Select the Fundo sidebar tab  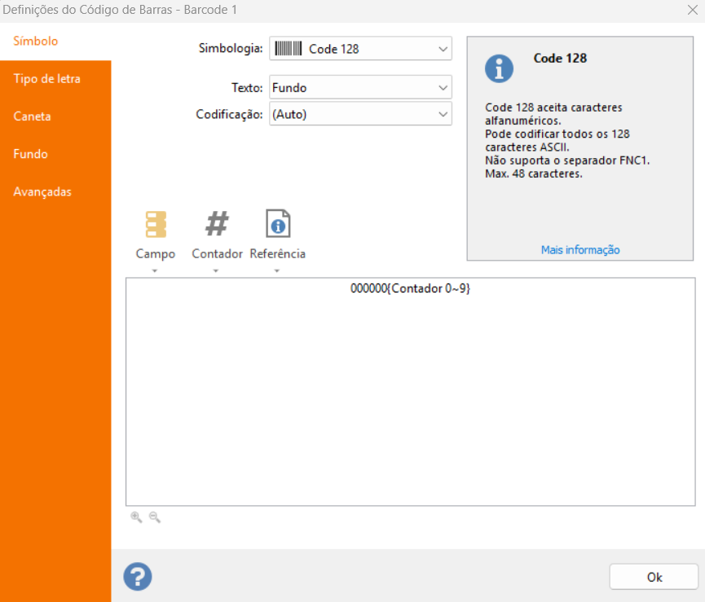31,154
